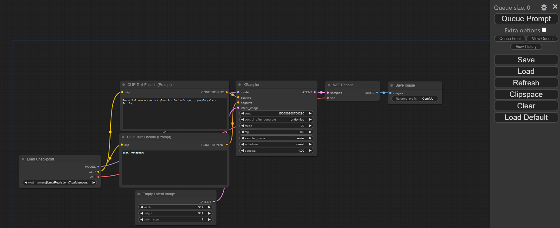Click the filename_prefix ComfyUI field
This screenshot has width=560, height=228.
click(x=415, y=99)
